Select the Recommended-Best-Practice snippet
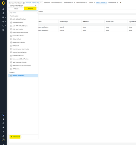The height and width of the screenshot is (145, 136). [x=20, y=59]
